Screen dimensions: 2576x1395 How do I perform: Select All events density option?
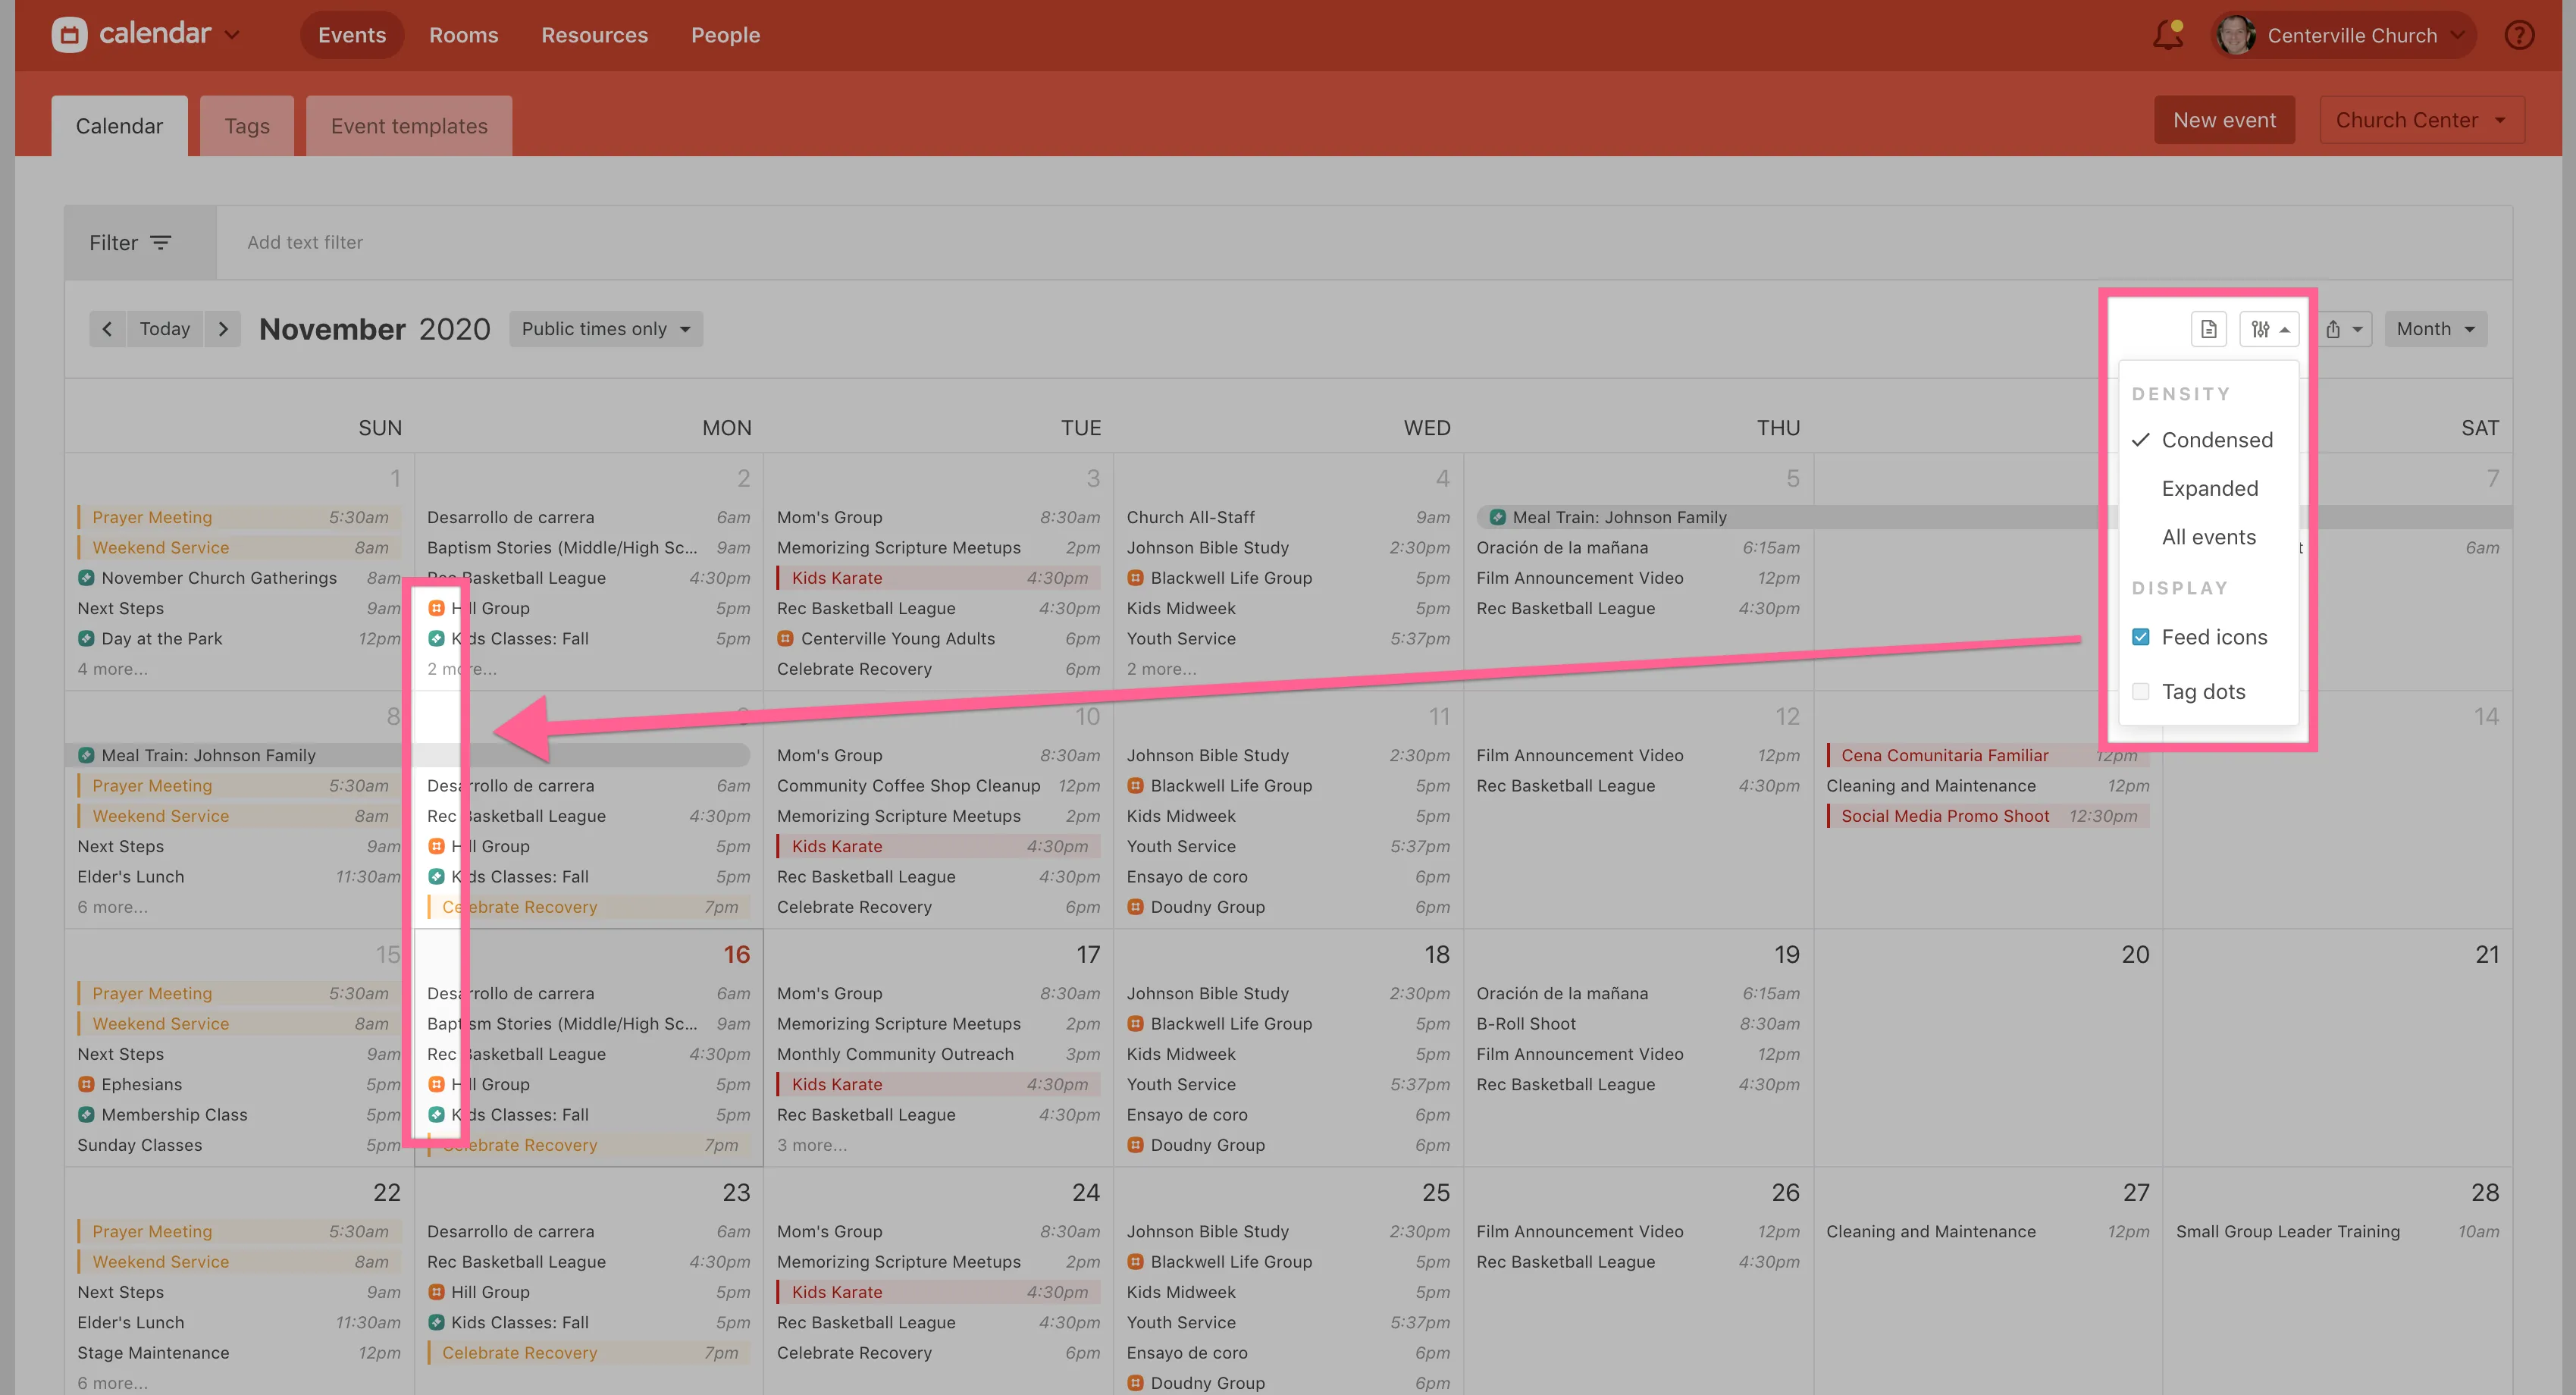pos(2208,537)
